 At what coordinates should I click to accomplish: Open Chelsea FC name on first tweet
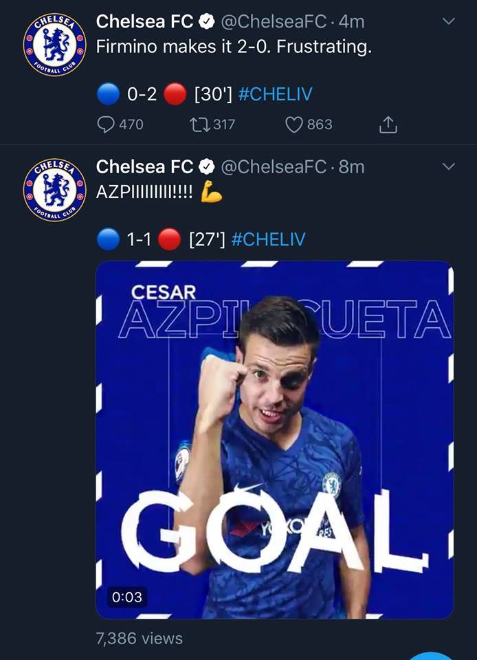144,21
